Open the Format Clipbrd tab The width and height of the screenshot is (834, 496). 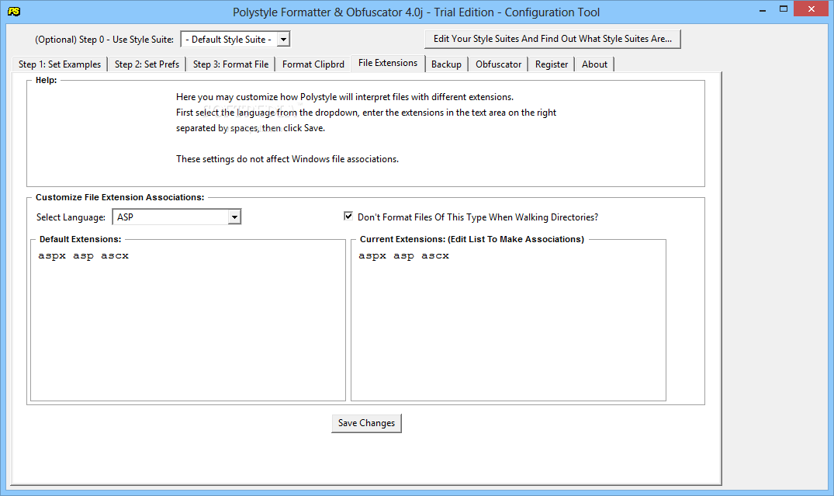tap(313, 64)
